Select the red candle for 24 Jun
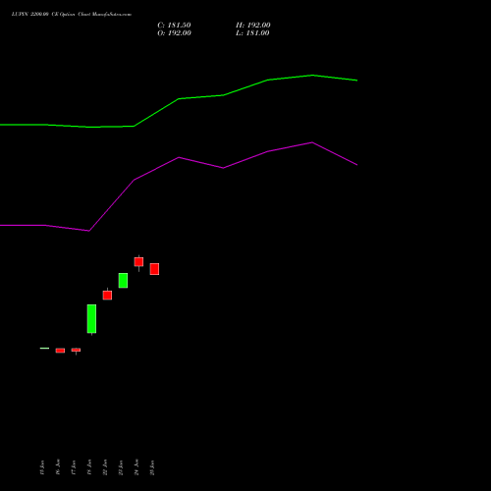This screenshot has height=491, width=491. point(138,262)
